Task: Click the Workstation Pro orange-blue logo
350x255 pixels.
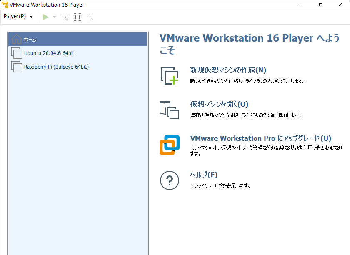Action: coord(170,145)
